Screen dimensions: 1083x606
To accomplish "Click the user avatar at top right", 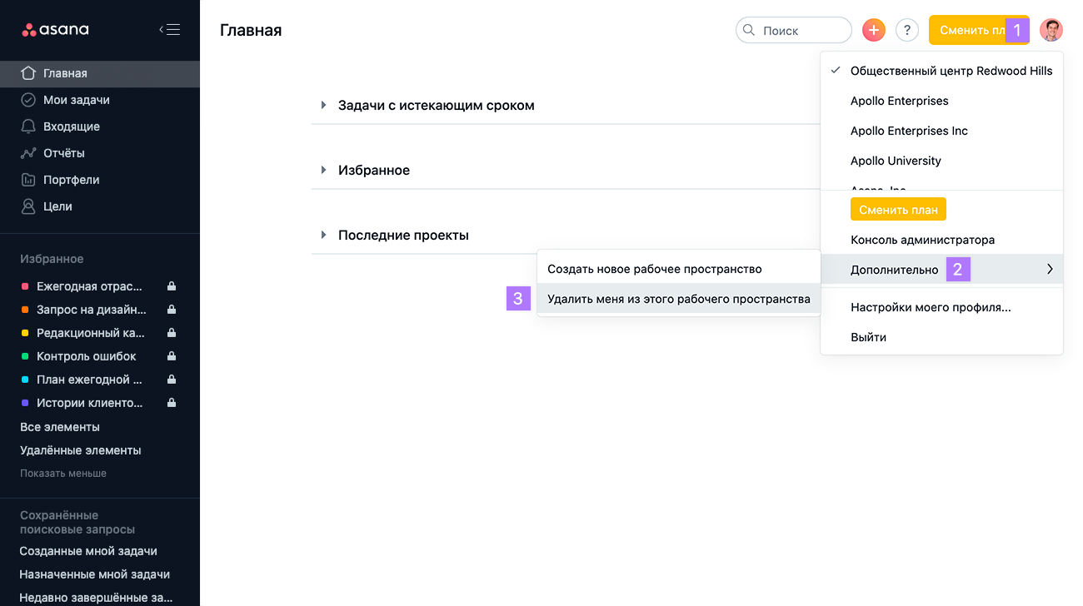I will point(1051,30).
